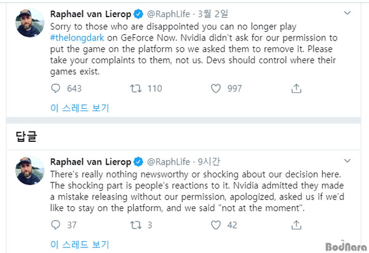Reply to the tweet with 37 replies

click(55, 225)
